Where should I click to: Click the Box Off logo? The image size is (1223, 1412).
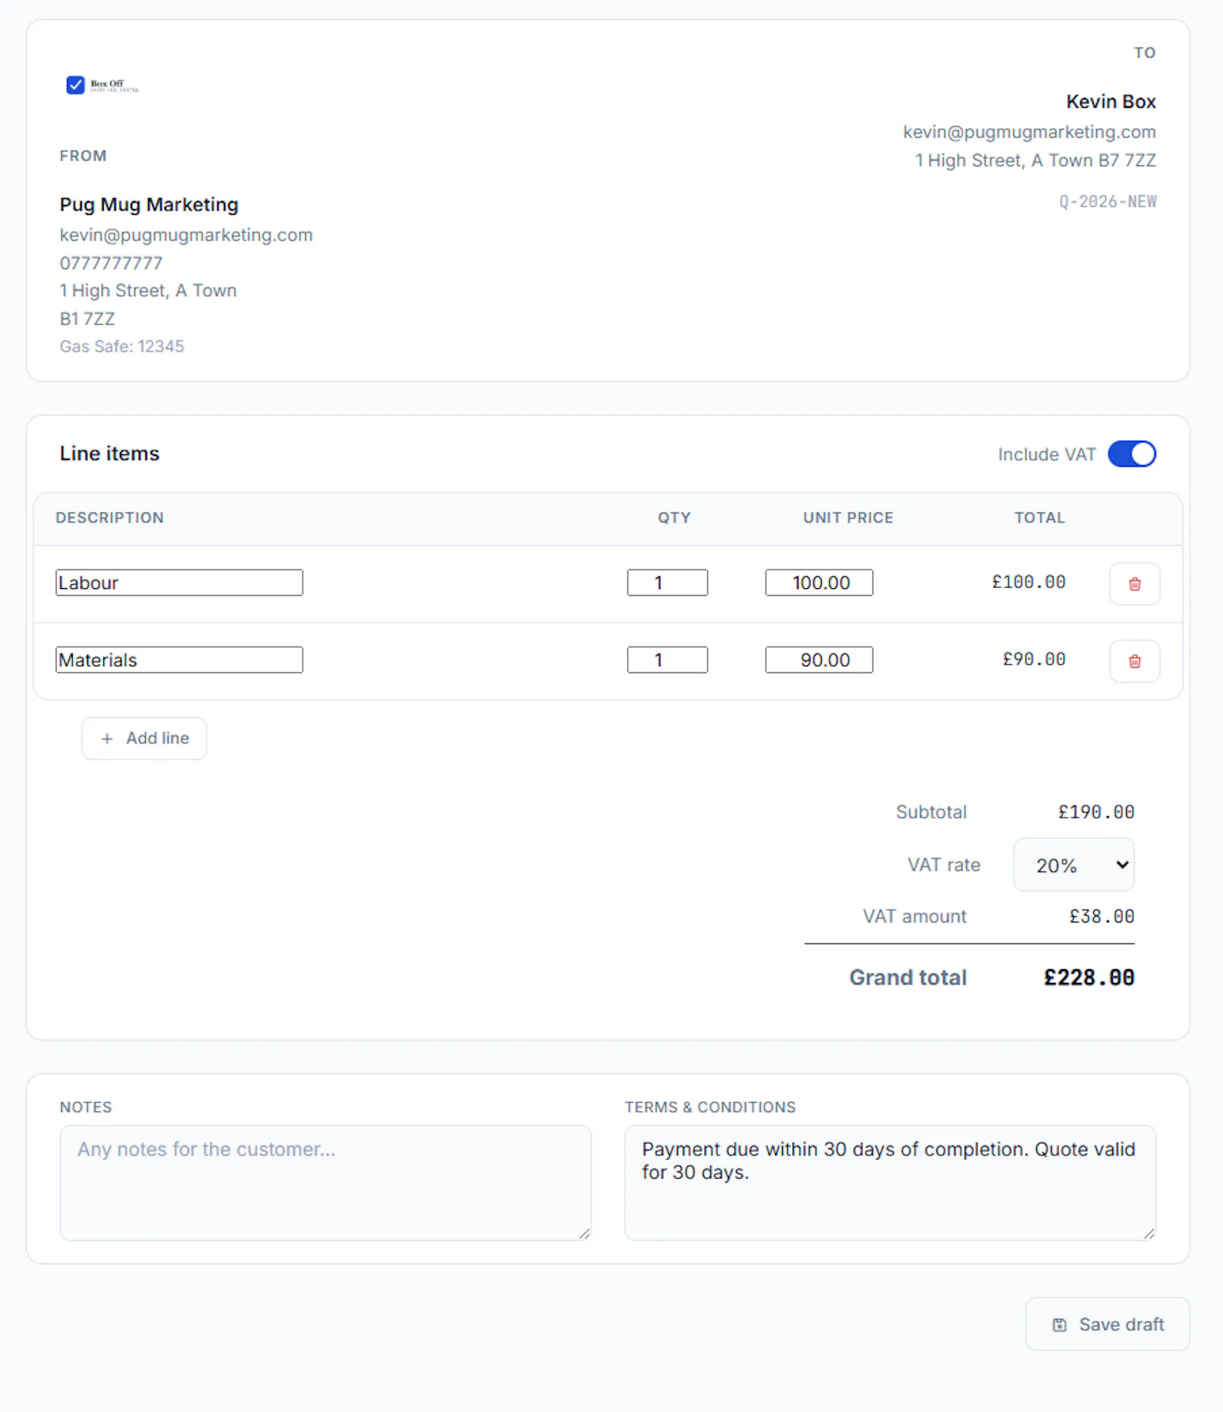coord(102,85)
